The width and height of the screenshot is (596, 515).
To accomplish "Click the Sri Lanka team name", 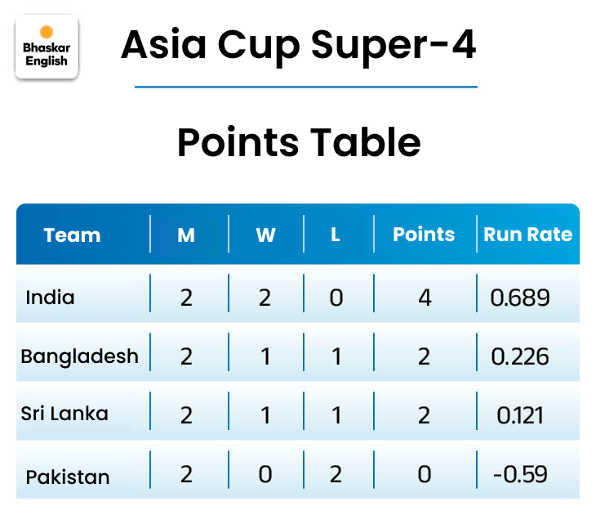I will tap(64, 414).
